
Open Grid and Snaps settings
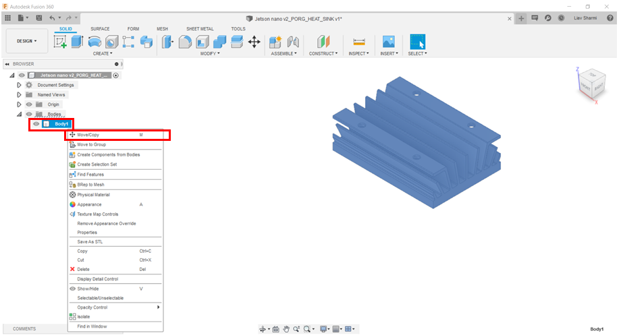[335, 329]
